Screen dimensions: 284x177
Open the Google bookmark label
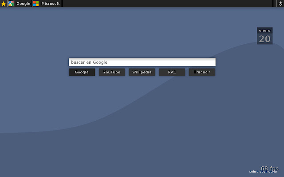24,4
